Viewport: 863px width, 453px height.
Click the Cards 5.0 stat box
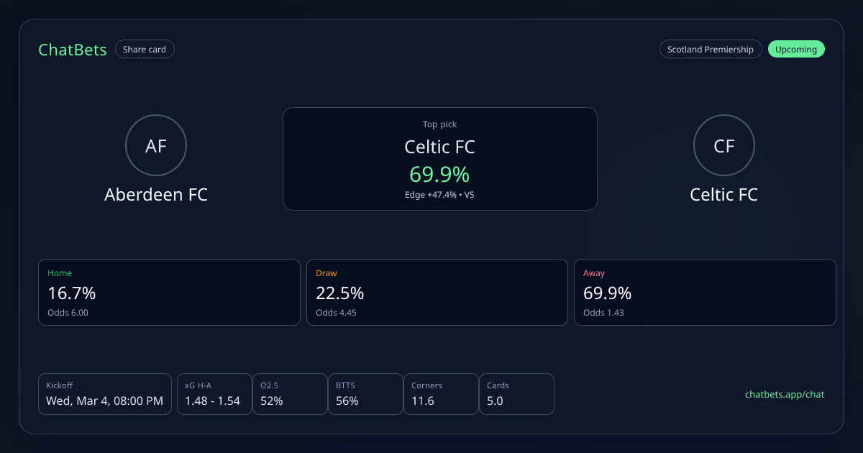(516, 394)
